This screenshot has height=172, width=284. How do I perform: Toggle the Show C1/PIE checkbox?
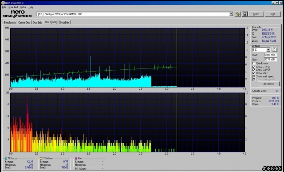(x=254, y=67)
